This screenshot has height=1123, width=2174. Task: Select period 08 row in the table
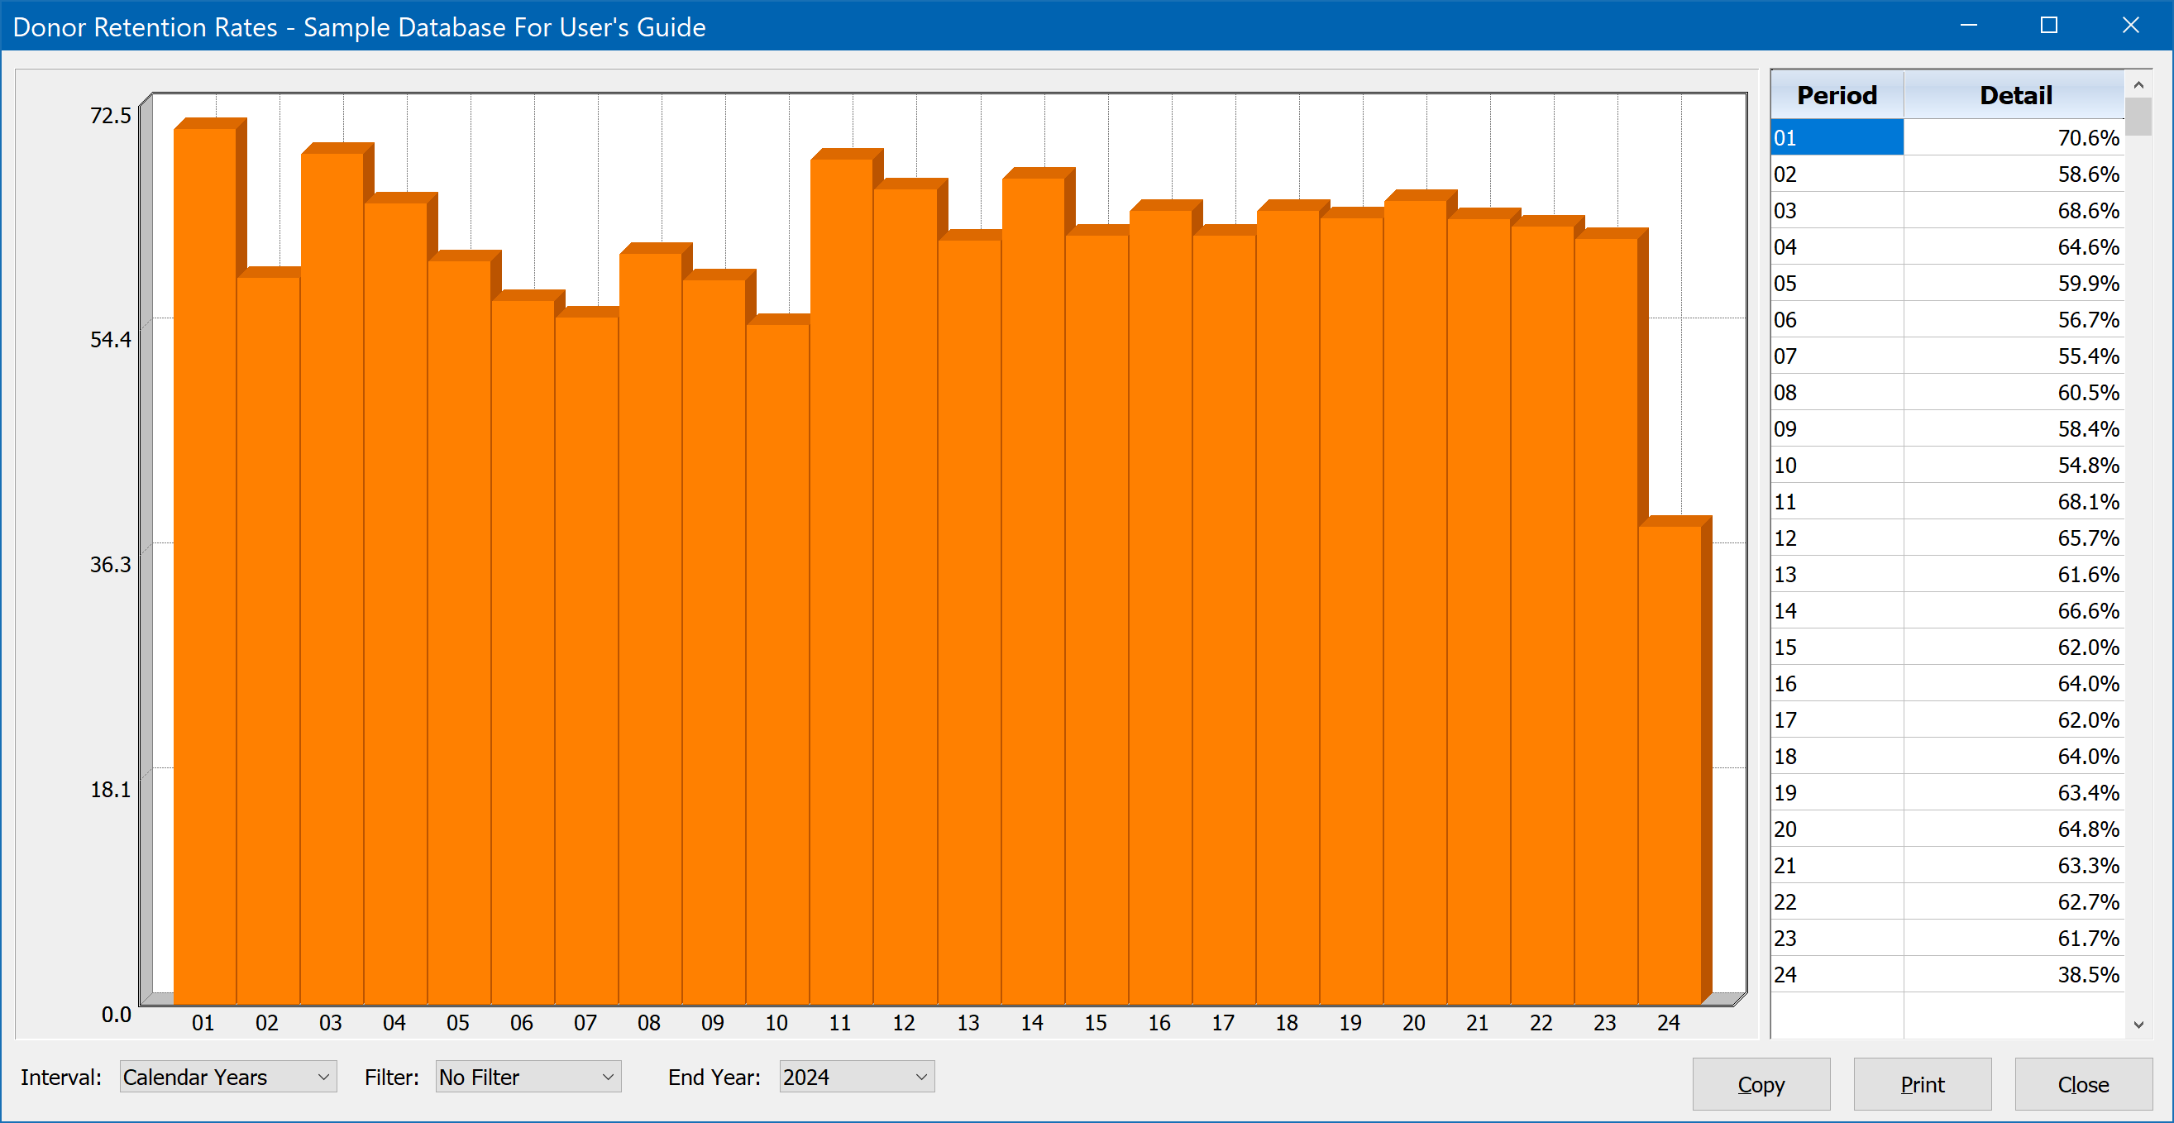(1947, 392)
